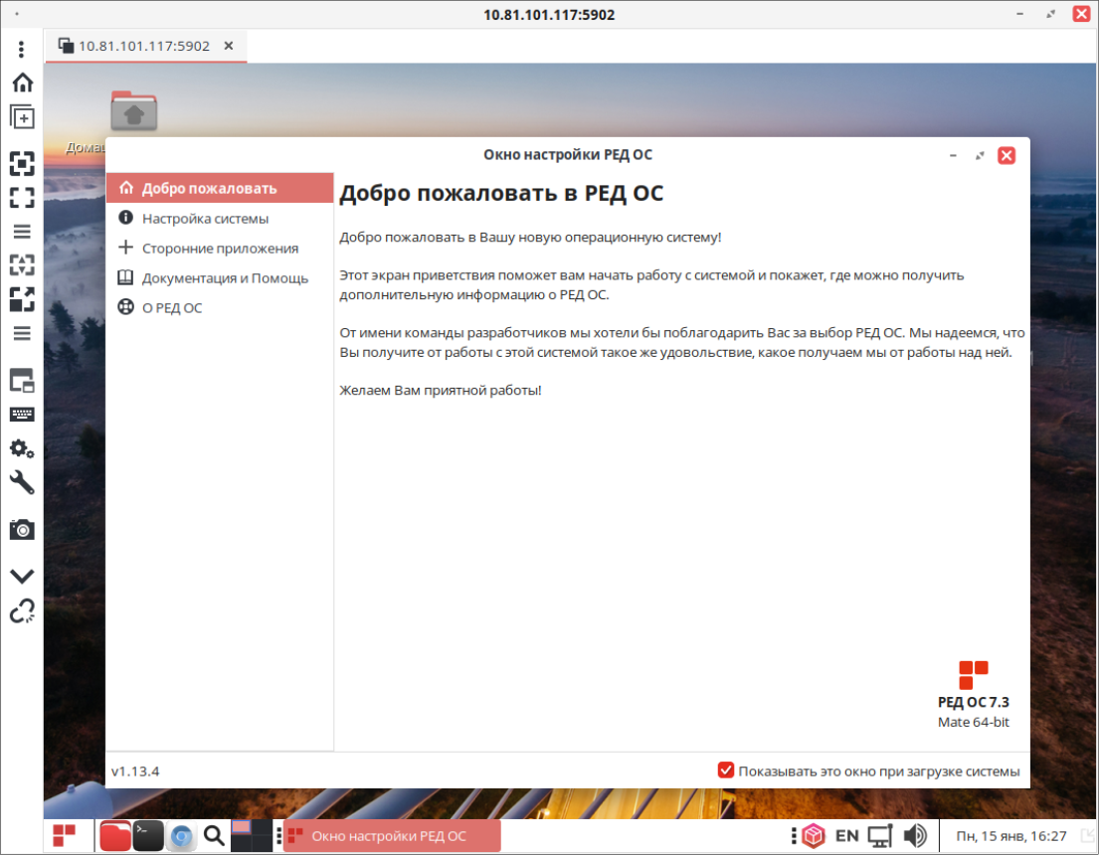Select Добро пожаловать in the sidebar
Viewport: 1099px width, 855px height.
[220, 188]
